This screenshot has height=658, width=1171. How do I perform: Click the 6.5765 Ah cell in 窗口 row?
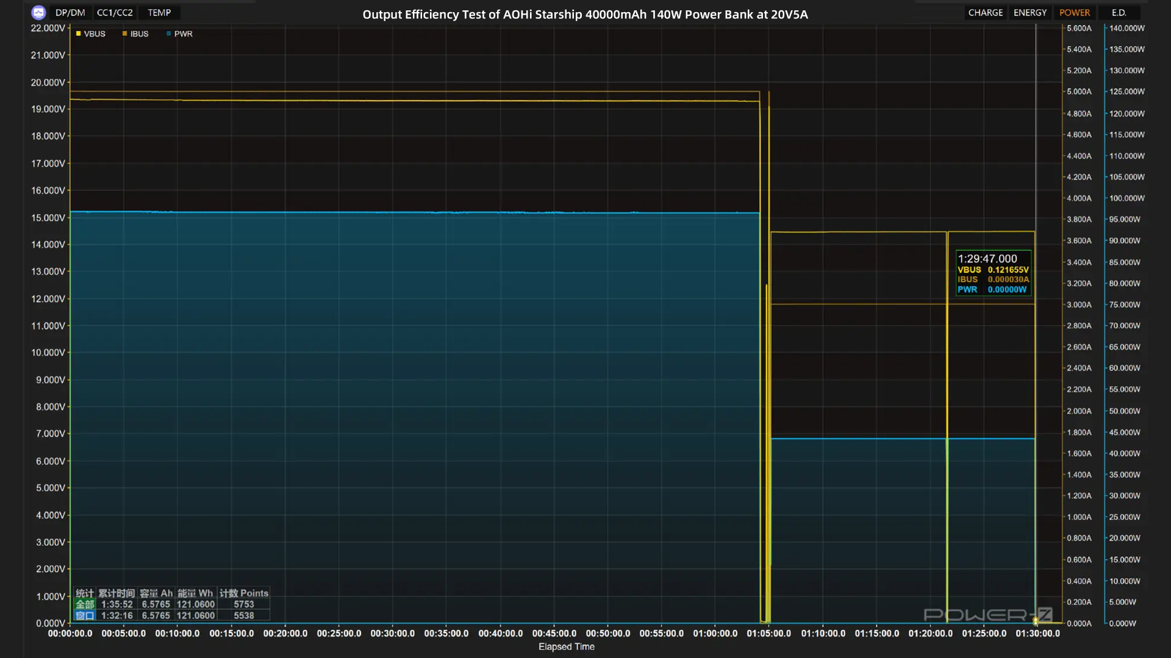tap(156, 615)
